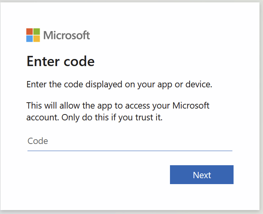Click the Code placeholder text

38,141
